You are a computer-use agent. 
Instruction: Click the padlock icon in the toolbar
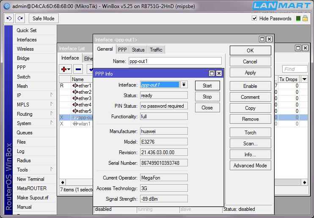click(305, 19)
